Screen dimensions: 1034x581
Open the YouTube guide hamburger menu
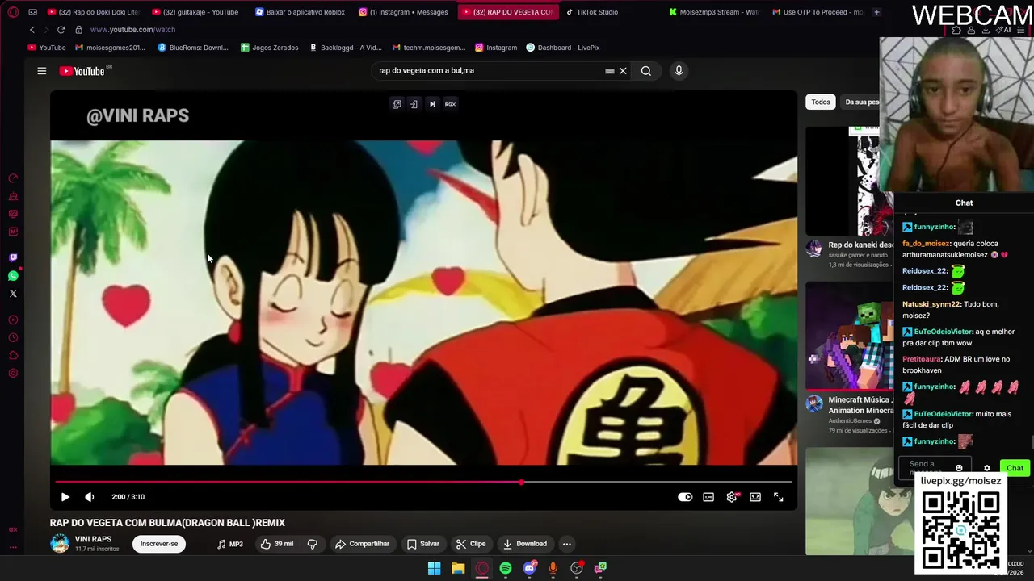pyautogui.click(x=42, y=71)
